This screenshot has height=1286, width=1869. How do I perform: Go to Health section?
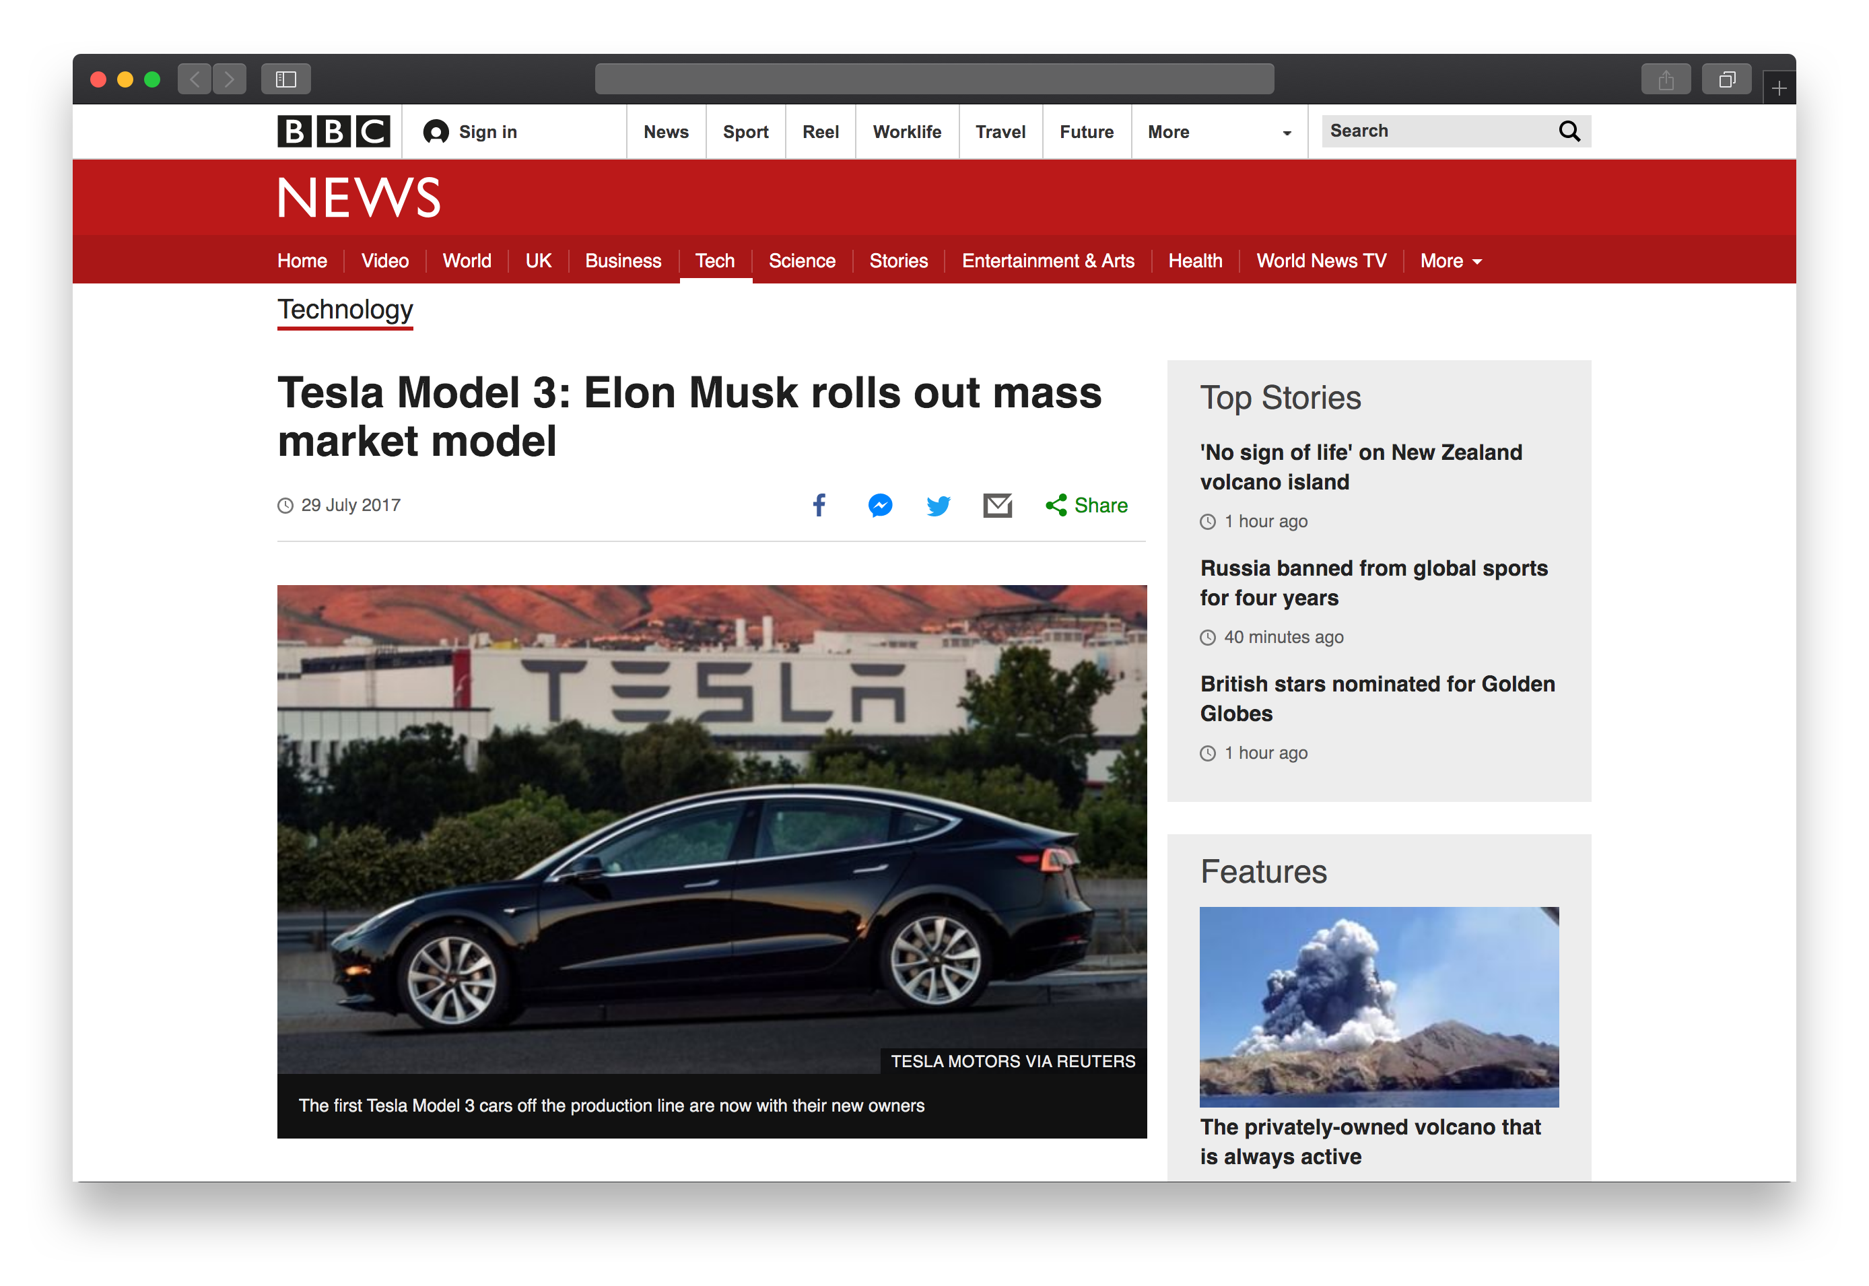(x=1194, y=261)
